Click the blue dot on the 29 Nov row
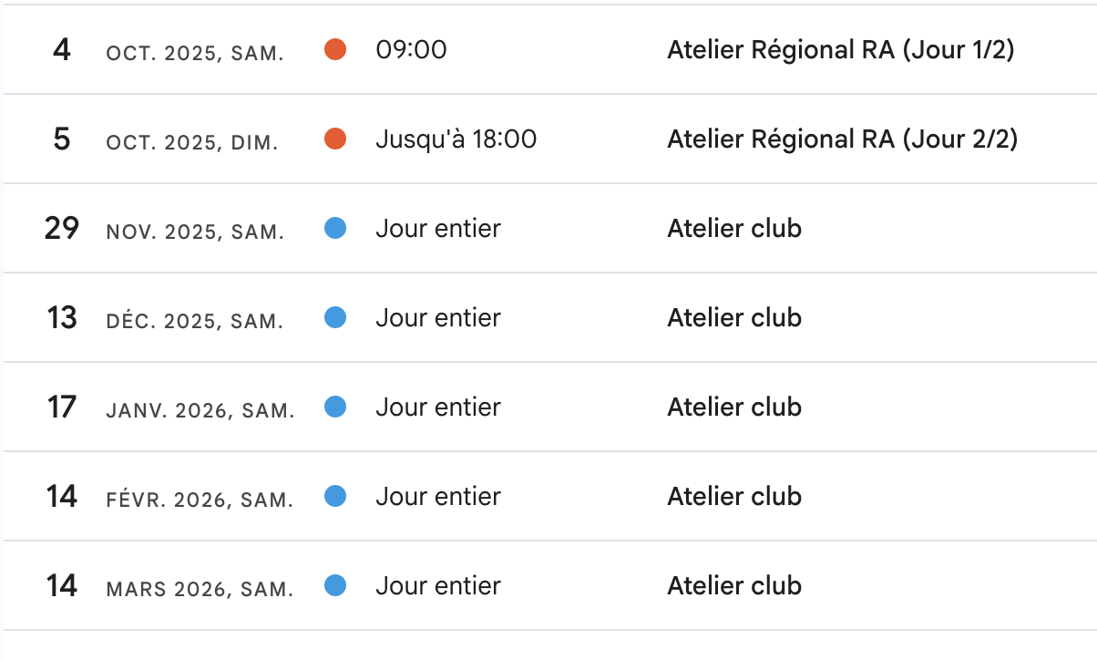Image resolution: width=1097 pixels, height=660 pixels. pyautogui.click(x=335, y=229)
